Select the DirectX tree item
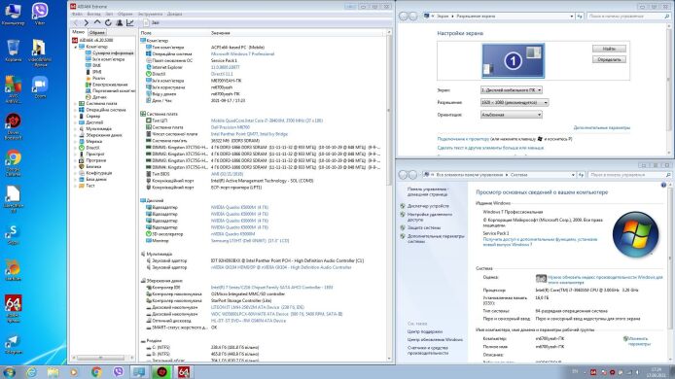 tap(92, 148)
